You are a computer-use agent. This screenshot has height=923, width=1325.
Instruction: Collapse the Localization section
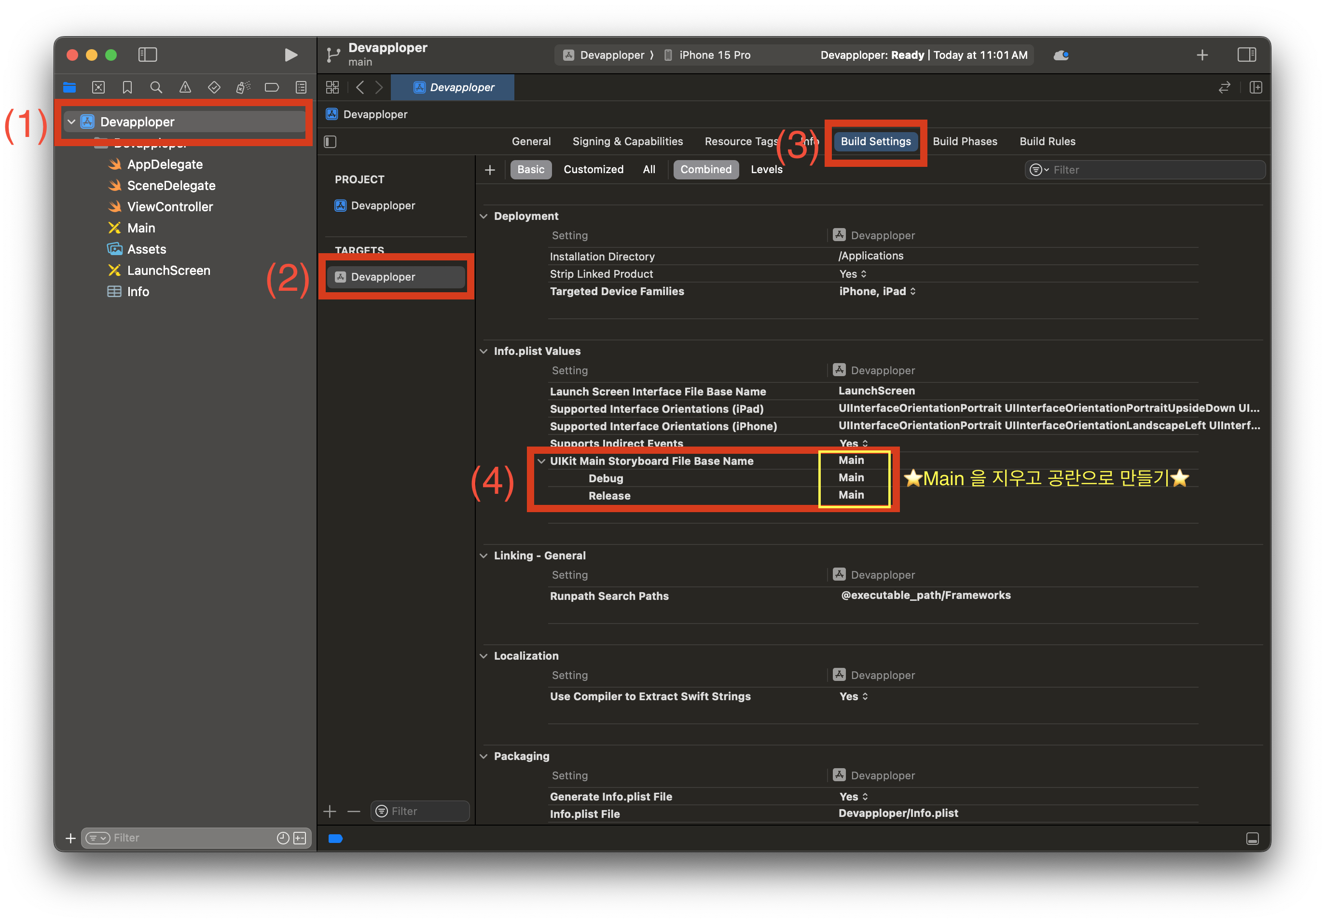point(483,655)
